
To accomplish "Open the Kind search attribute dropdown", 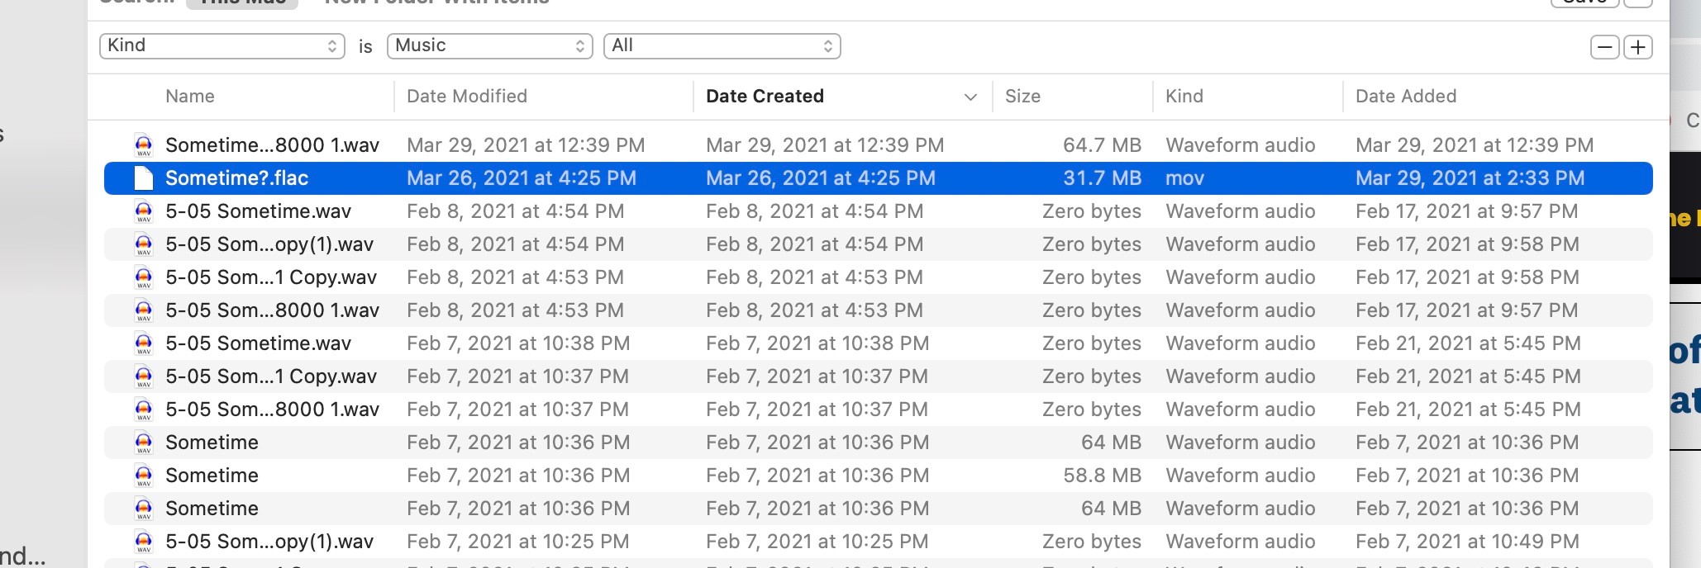I will [x=222, y=45].
